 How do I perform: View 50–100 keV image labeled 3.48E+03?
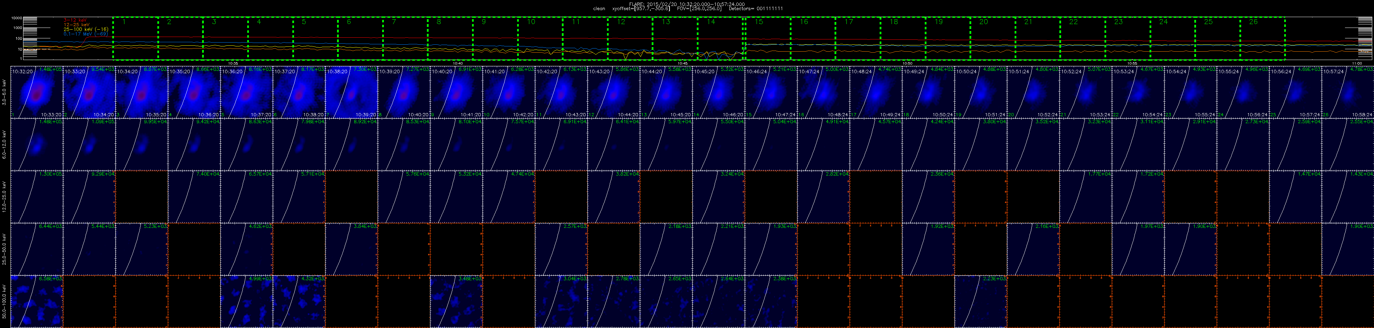click(457, 301)
